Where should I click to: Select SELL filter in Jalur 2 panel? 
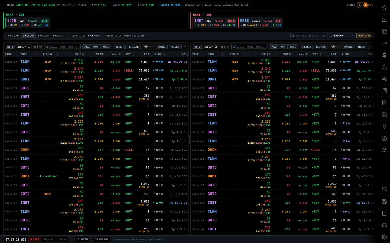click(293, 47)
